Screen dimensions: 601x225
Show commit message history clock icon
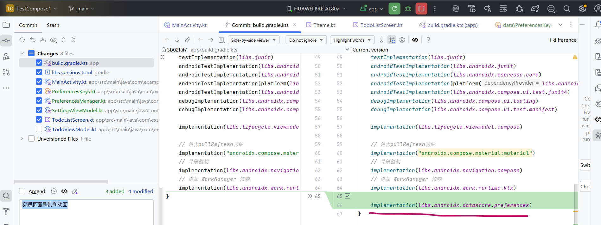click(54, 191)
